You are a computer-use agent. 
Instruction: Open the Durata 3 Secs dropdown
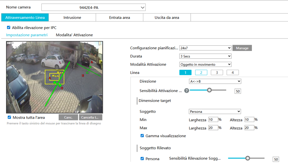point(205,56)
